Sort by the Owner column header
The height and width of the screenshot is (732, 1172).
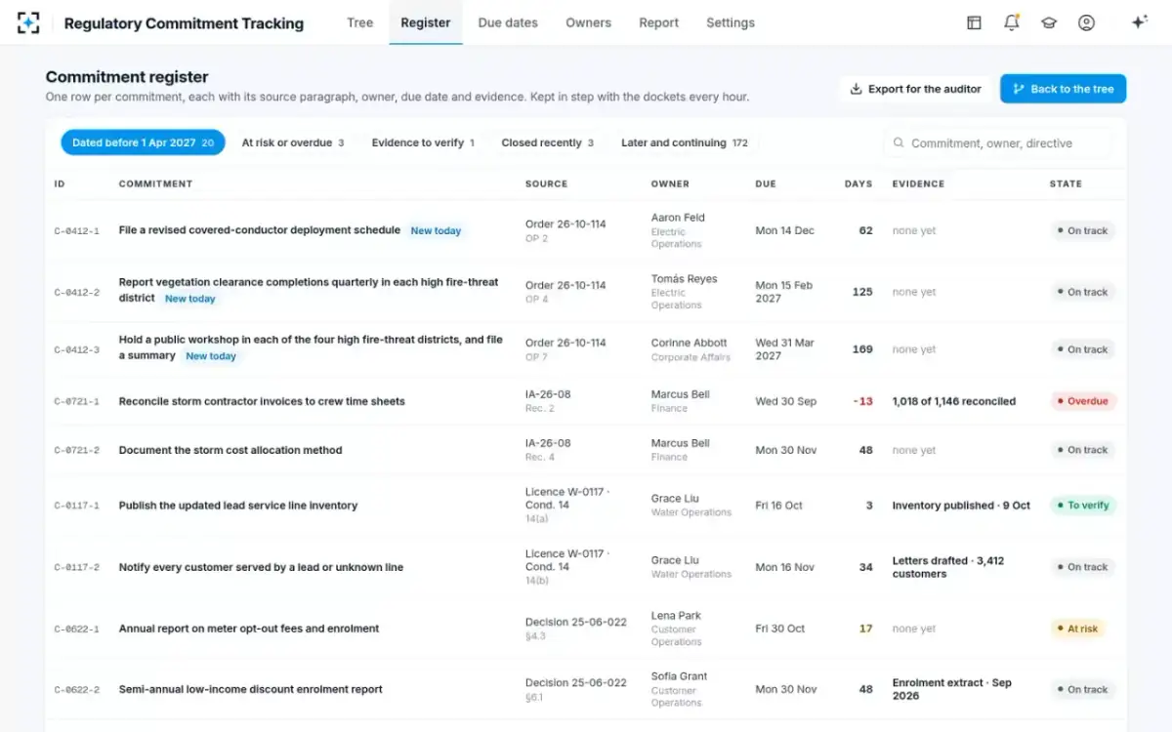pyautogui.click(x=670, y=183)
